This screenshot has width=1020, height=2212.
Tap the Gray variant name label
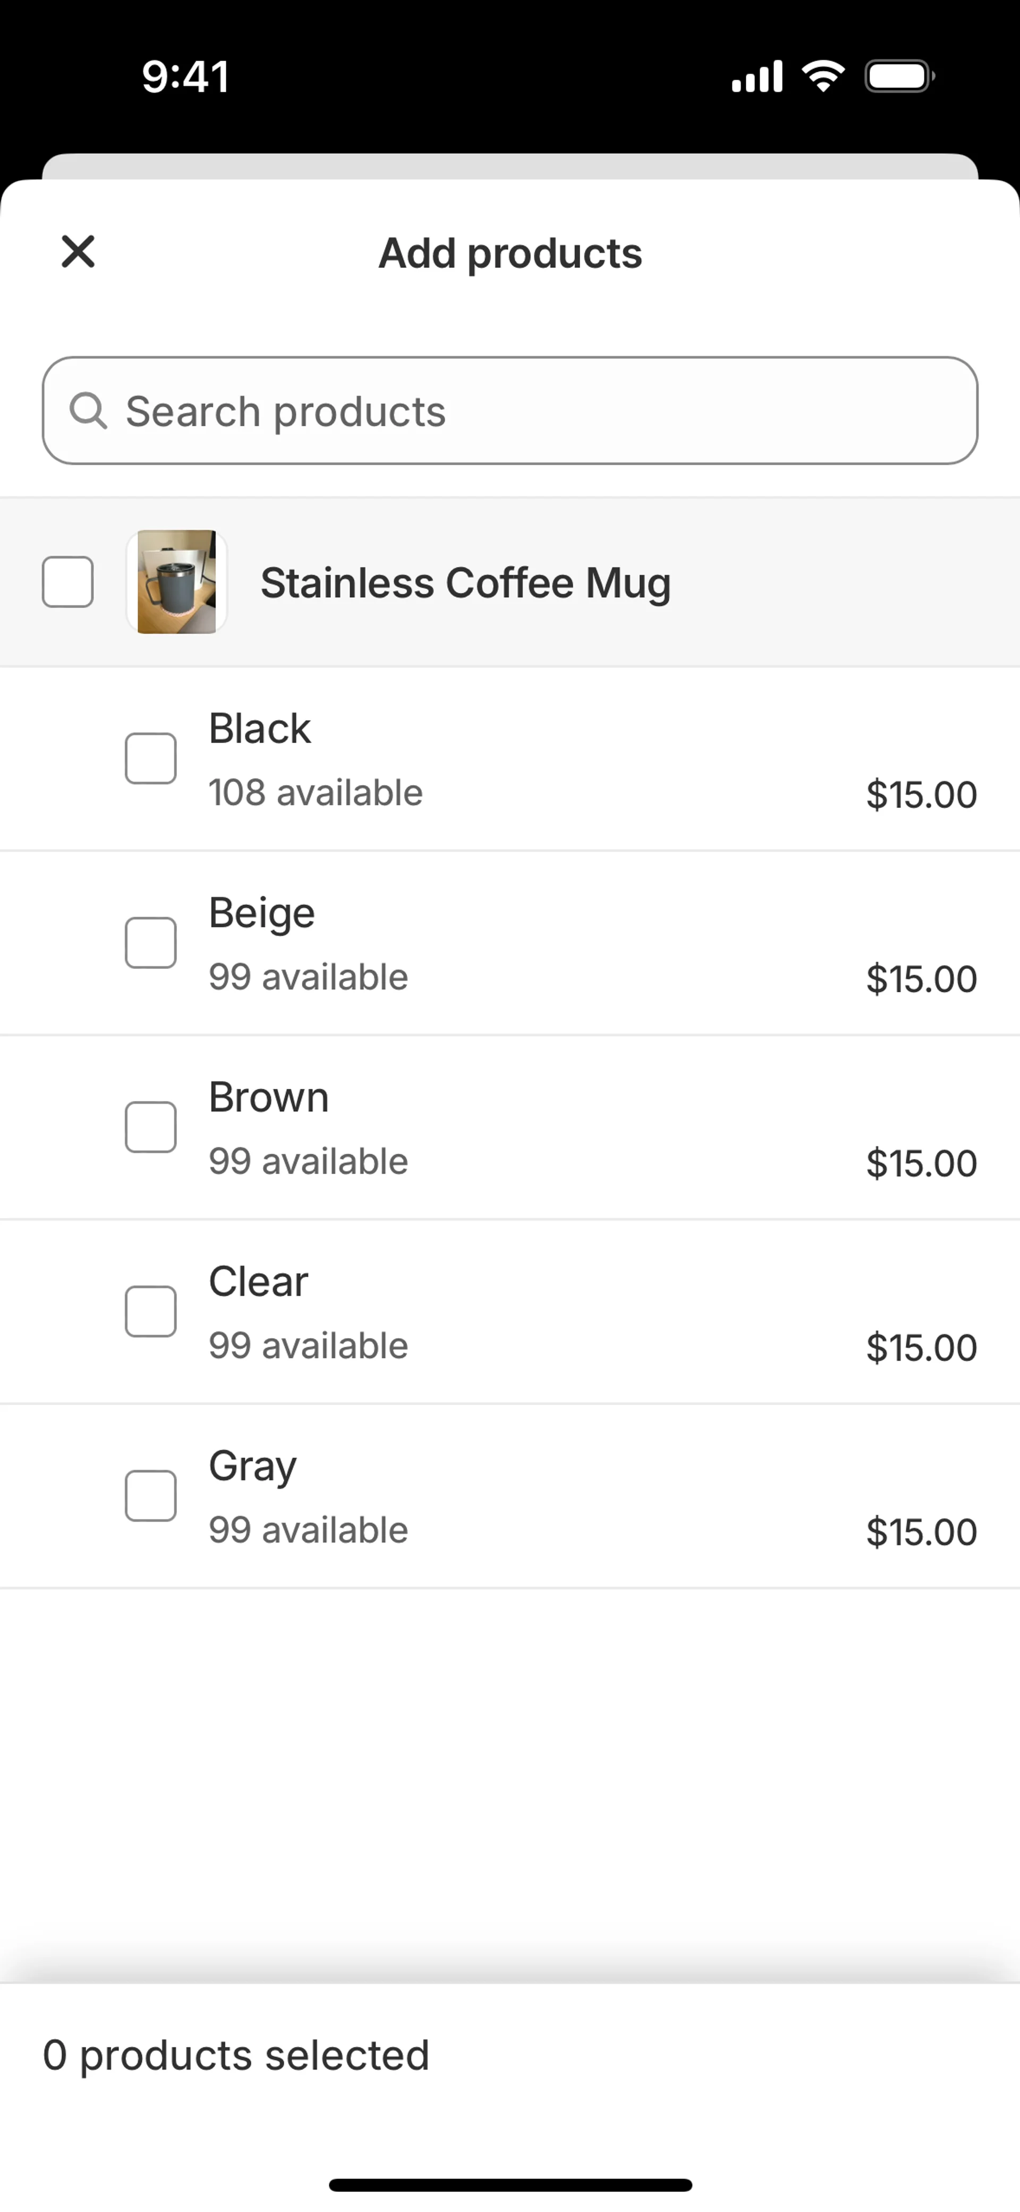tap(252, 1466)
